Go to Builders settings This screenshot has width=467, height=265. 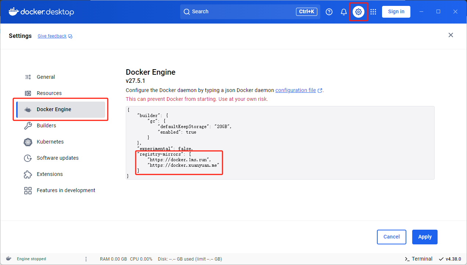[46, 126]
